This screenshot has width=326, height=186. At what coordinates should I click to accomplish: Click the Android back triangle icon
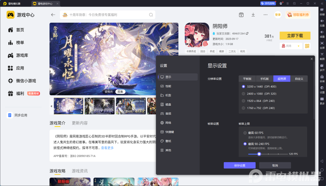coord(322,161)
